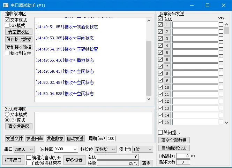Click the 周期(ms) input field

pyautogui.click(x=111, y=138)
